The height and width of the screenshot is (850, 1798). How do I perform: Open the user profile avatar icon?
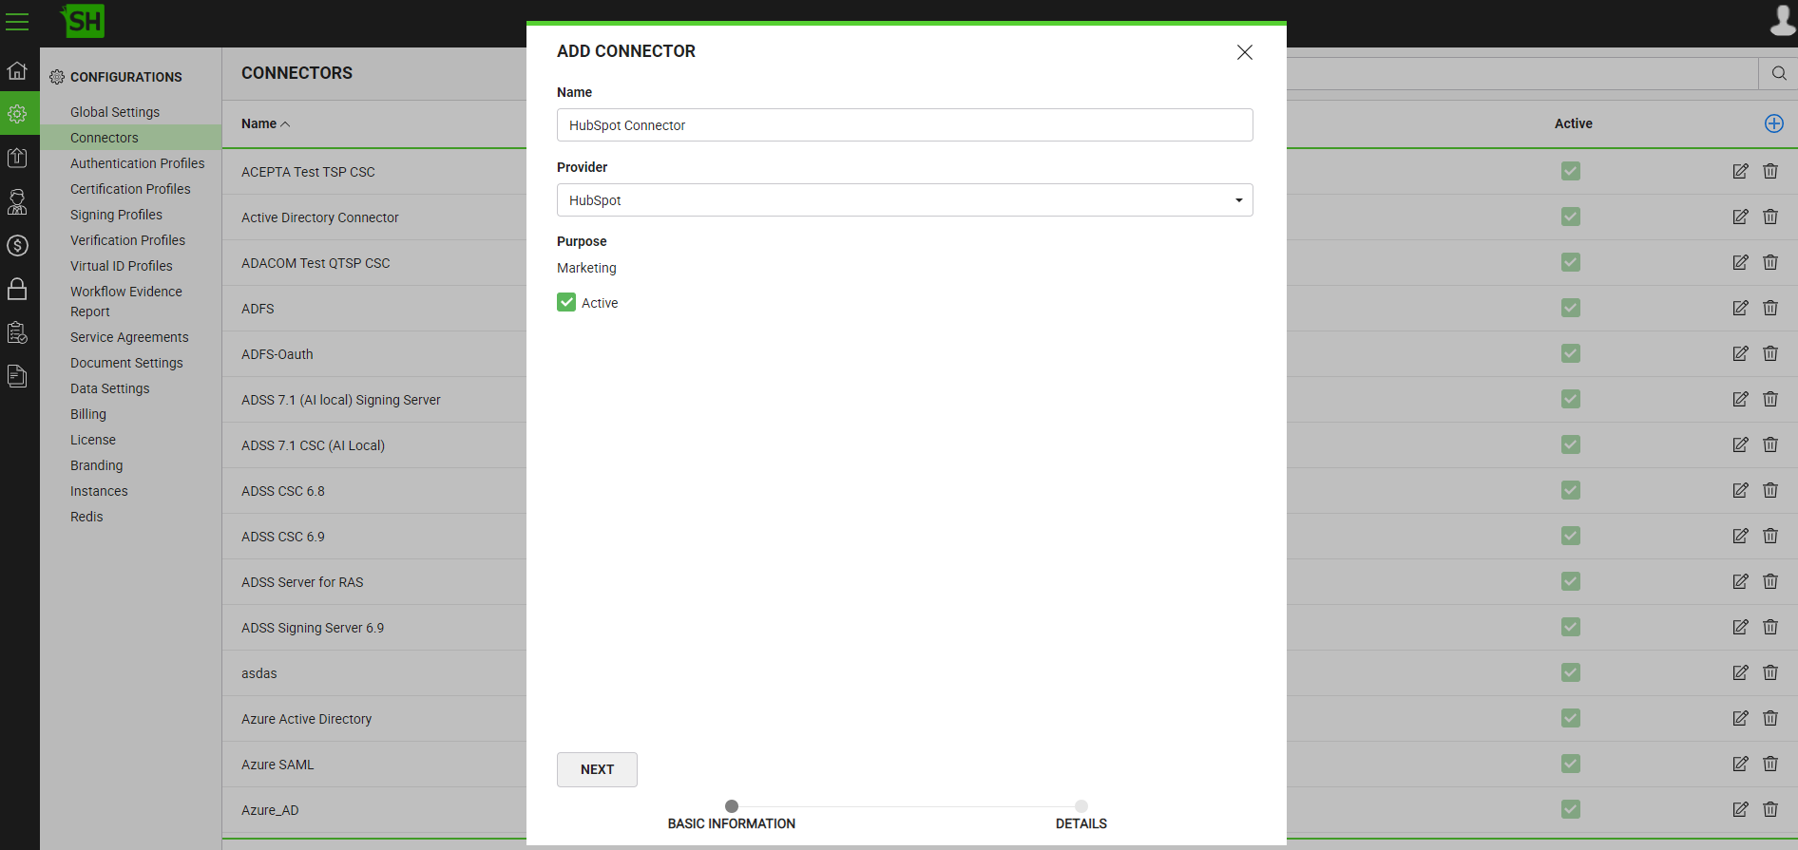1783,20
